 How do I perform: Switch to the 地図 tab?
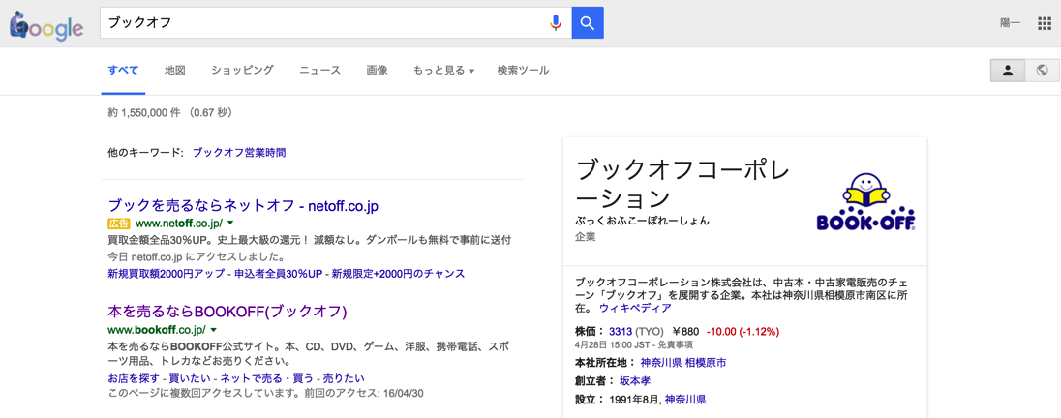pos(174,70)
